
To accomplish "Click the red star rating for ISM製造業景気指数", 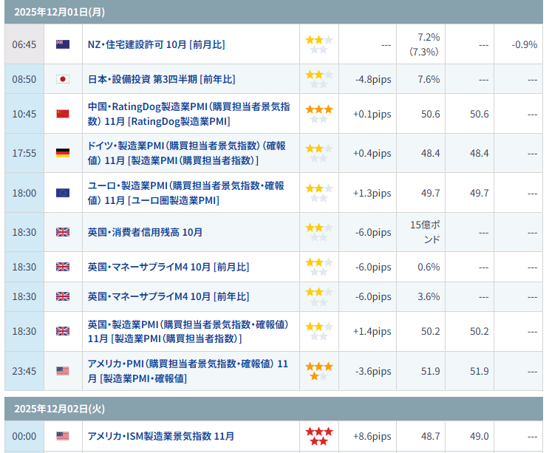I will [x=319, y=436].
